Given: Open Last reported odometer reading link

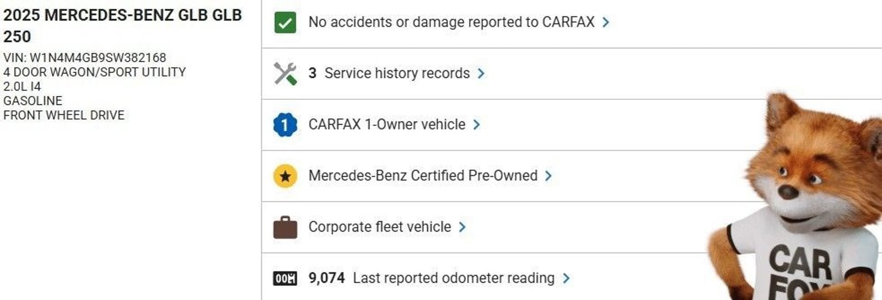Looking at the screenshot, I should click(453, 278).
